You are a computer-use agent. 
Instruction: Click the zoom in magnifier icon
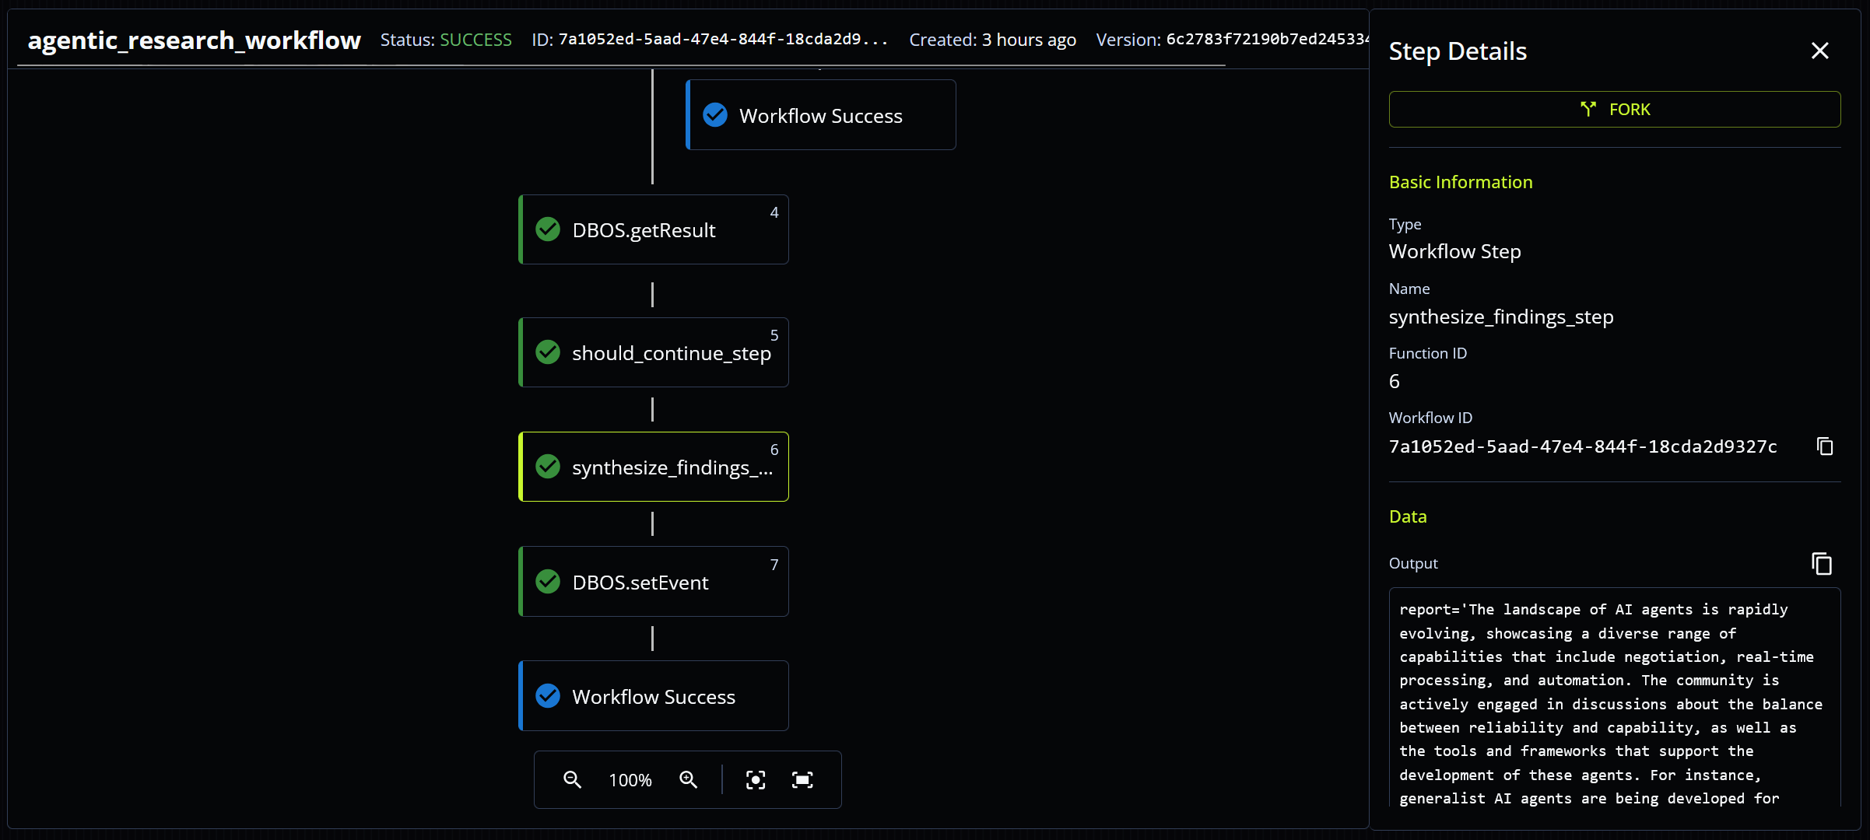[x=688, y=779]
